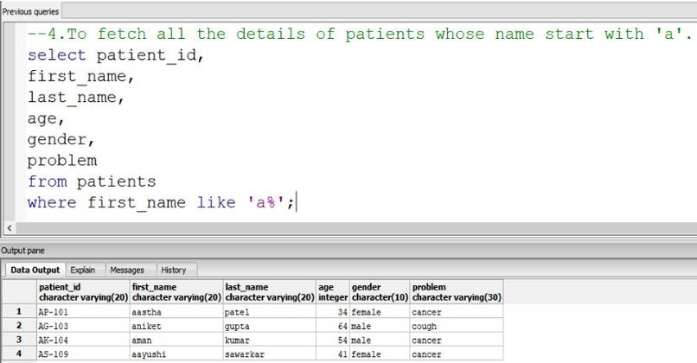Image resolution: width=697 pixels, height=363 pixels.
Task: Select row header 2
Action: 19,326
